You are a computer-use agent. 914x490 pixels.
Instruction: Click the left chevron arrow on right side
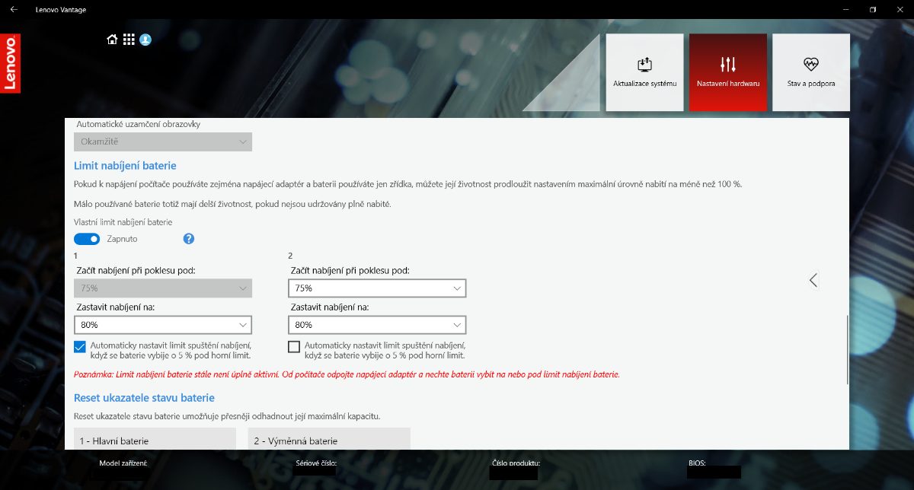pos(813,280)
